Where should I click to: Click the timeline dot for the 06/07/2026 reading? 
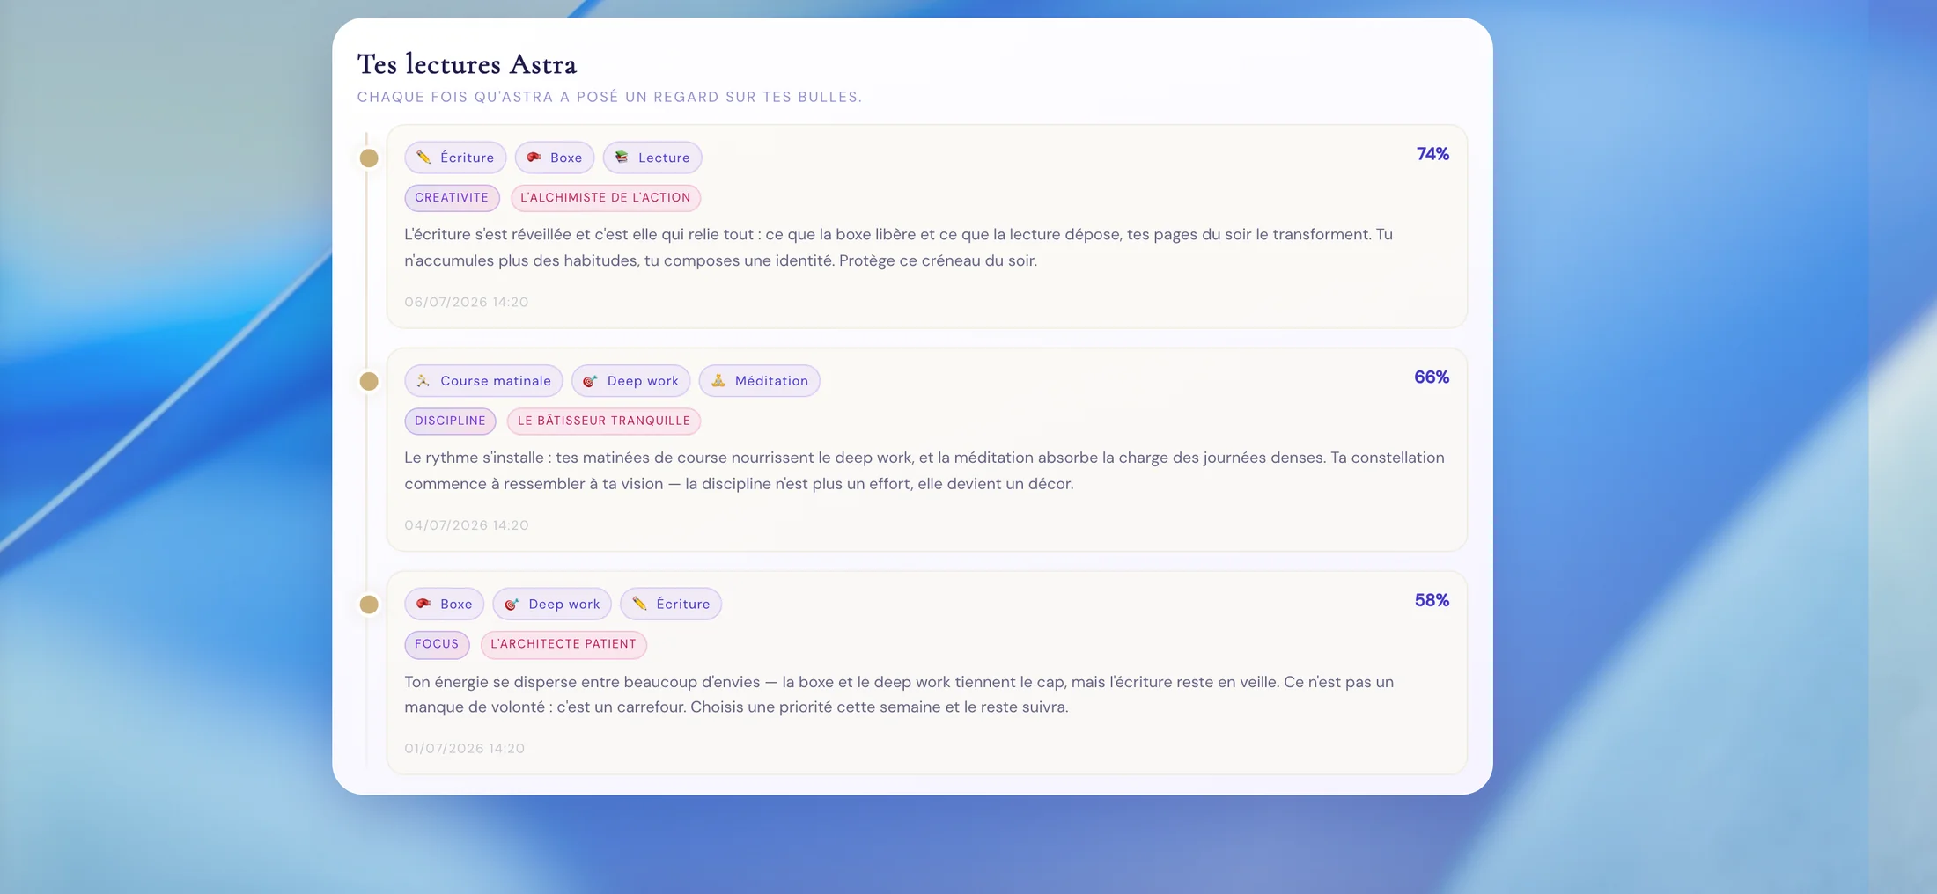click(x=369, y=158)
